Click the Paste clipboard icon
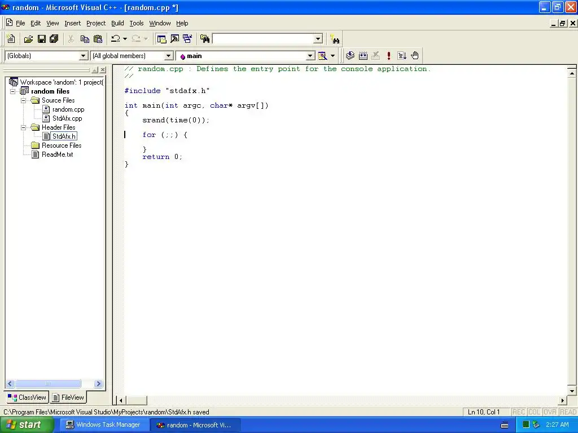The image size is (578, 433). (x=98, y=39)
